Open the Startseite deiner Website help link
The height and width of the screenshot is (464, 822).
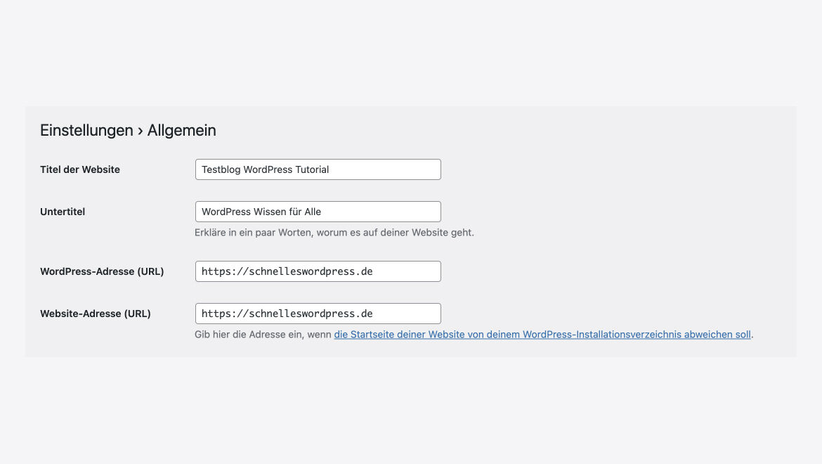point(542,335)
